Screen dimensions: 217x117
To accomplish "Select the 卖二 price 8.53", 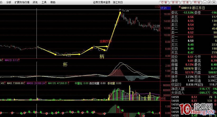I will coord(191,29).
